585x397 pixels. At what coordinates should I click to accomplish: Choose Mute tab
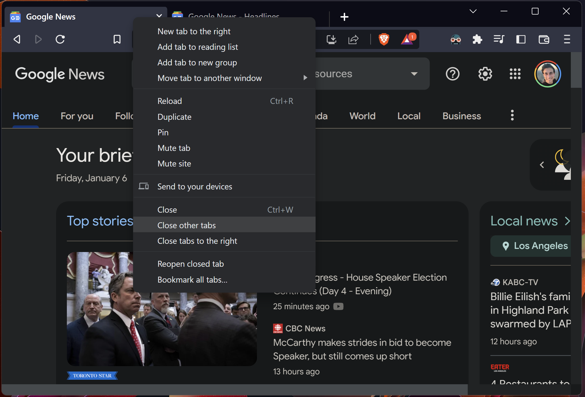point(224,148)
